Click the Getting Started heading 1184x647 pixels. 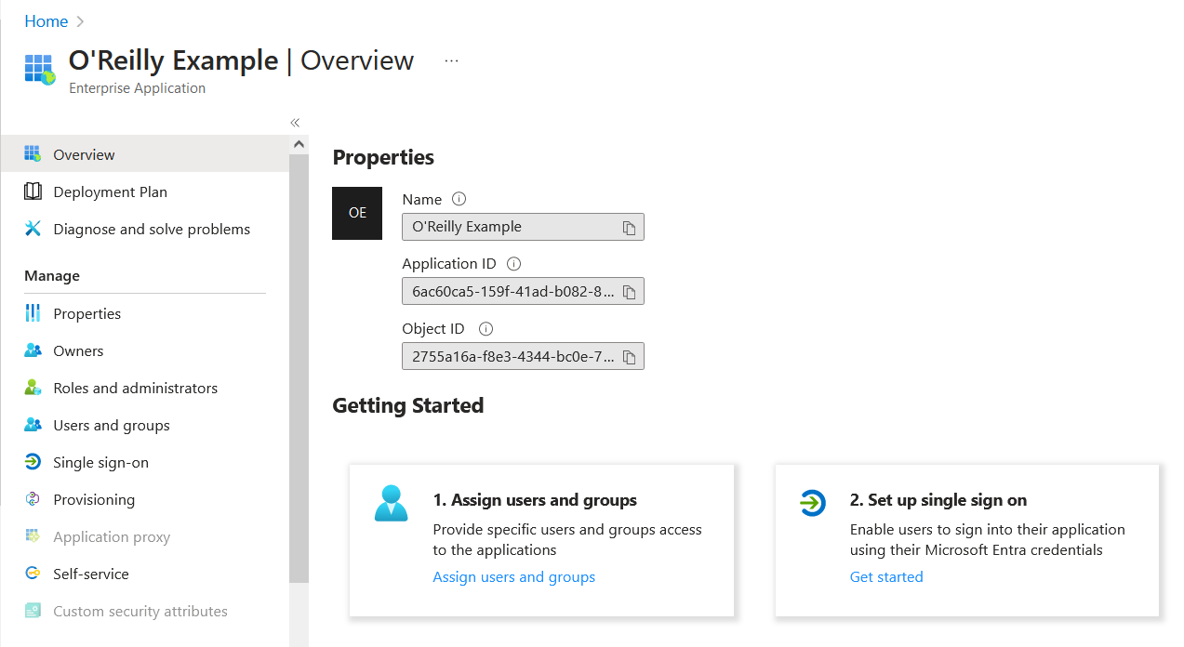(x=408, y=405)
